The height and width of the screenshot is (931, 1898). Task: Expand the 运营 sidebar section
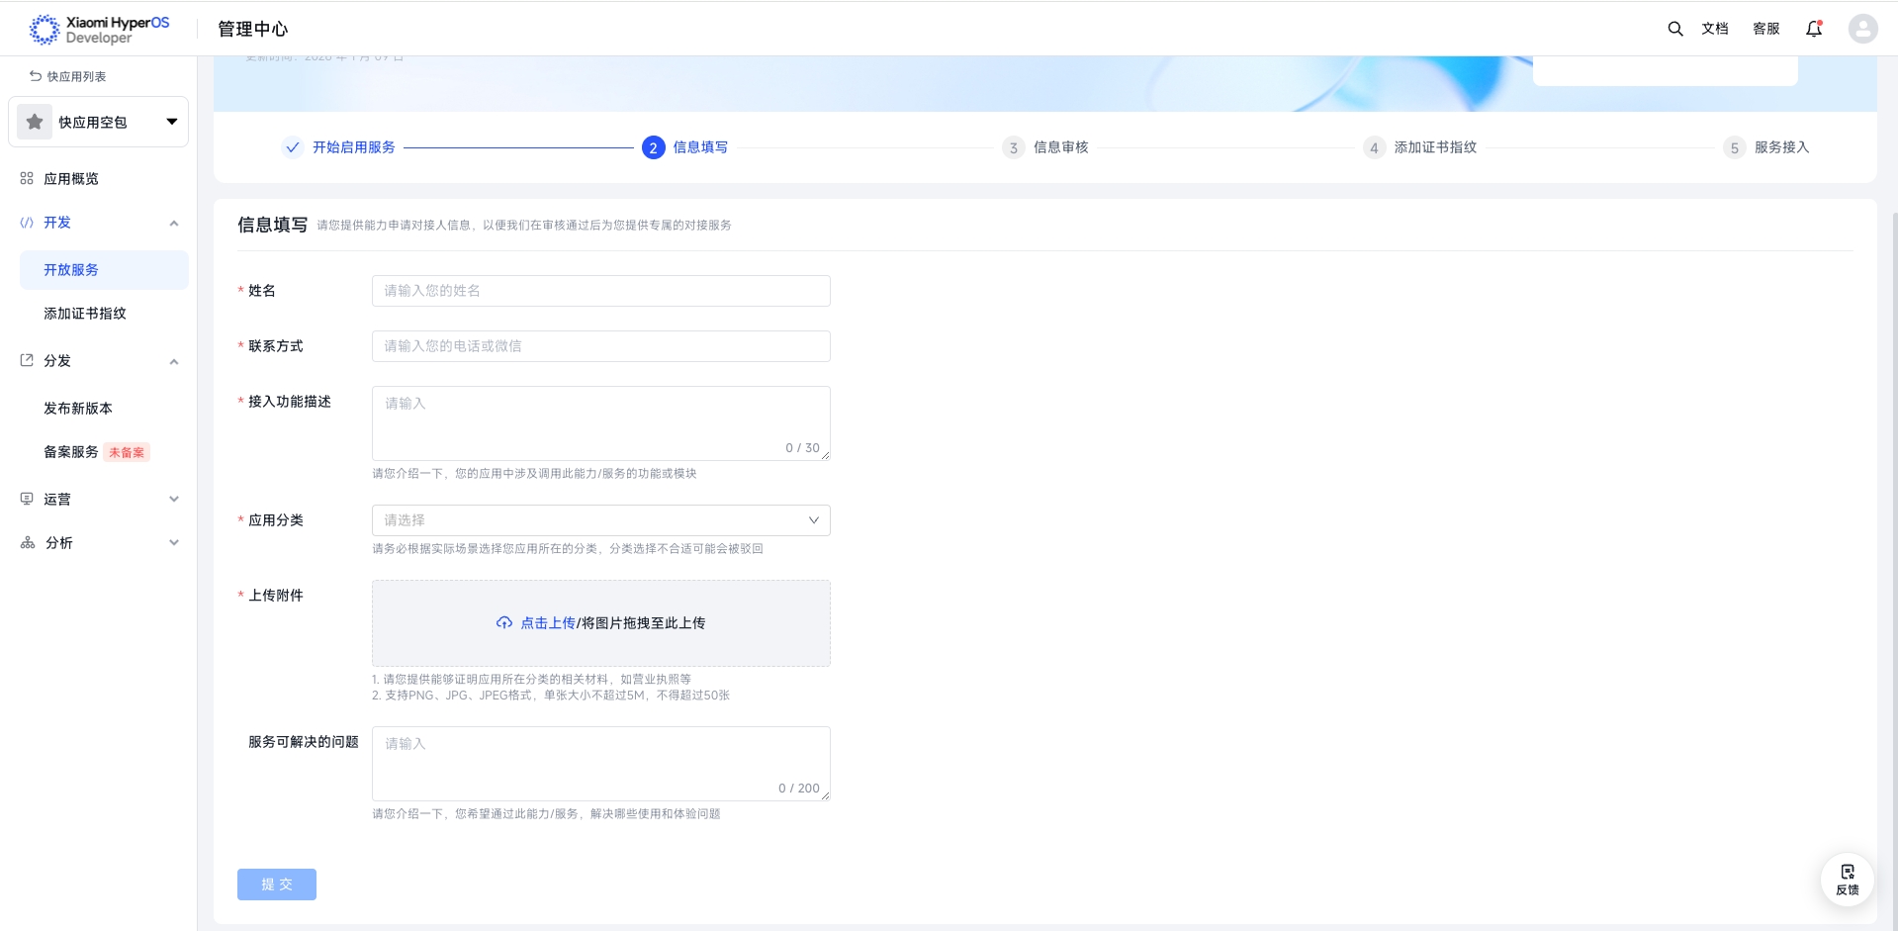coord(174,500)
